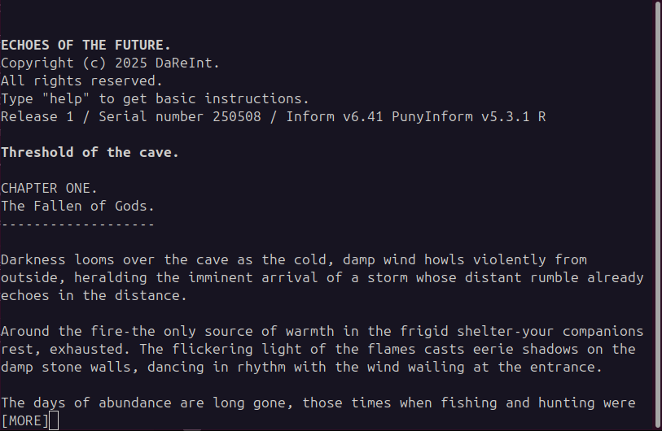Screen dimensions: 662x431
Task: Click The Fallen of Gods subtitle
Action: (x=77, y=206)
